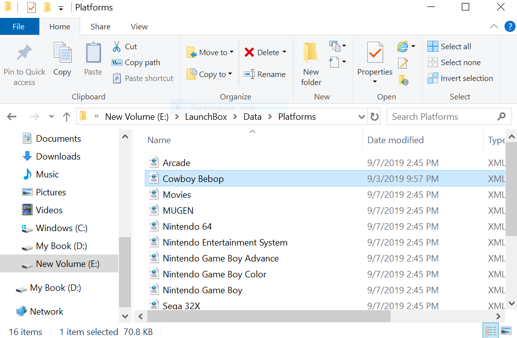Click the Search Platforms box
This screenshot has height=338, width=517.
coord(449,117)
